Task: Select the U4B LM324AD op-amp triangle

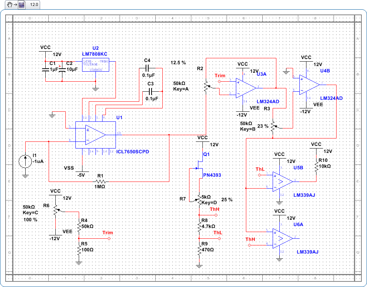Action: [x=309, y=85]
